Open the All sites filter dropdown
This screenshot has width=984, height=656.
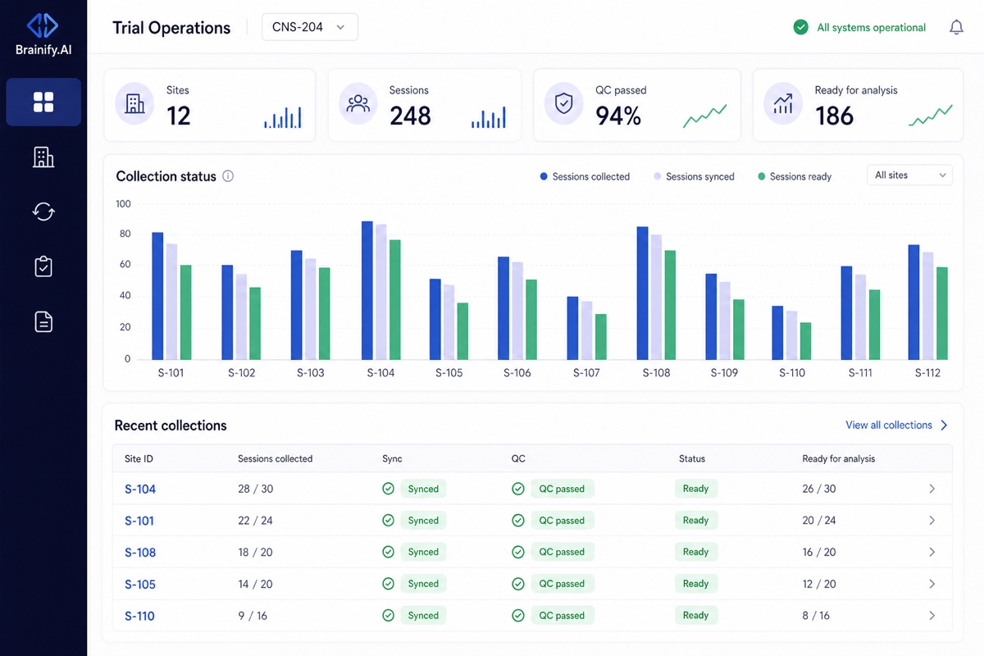[909, 175]
